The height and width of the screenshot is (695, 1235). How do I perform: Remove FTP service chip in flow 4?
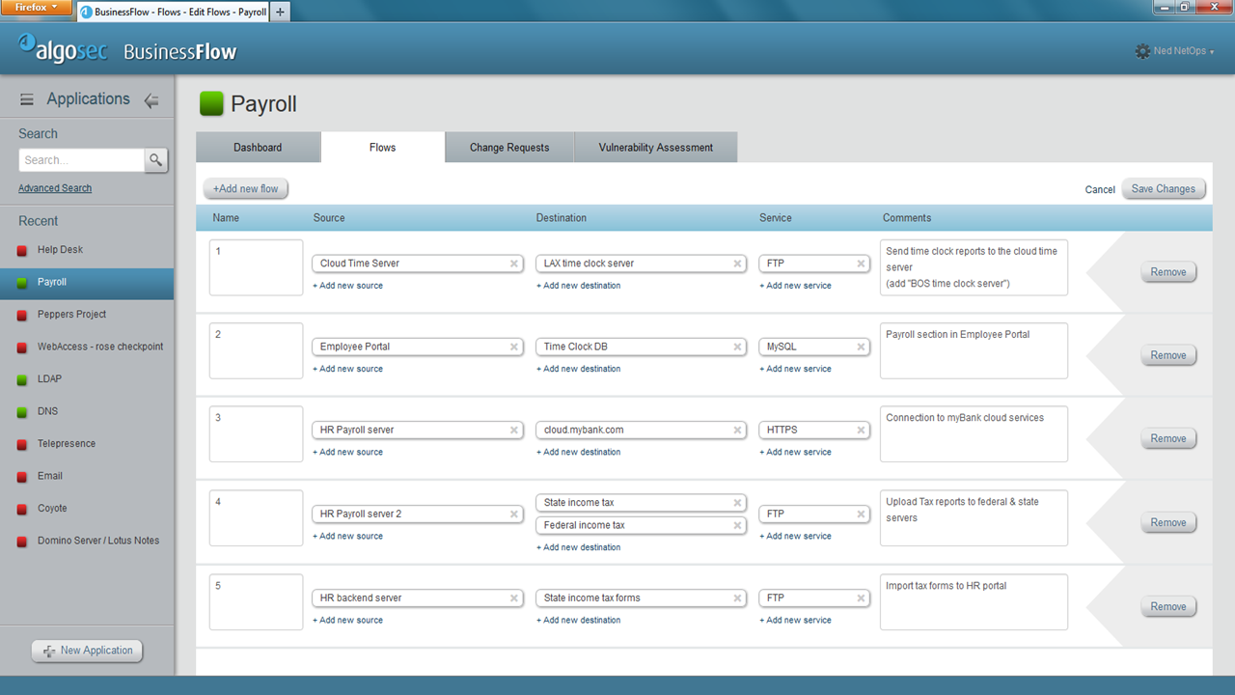pos(862,514)
